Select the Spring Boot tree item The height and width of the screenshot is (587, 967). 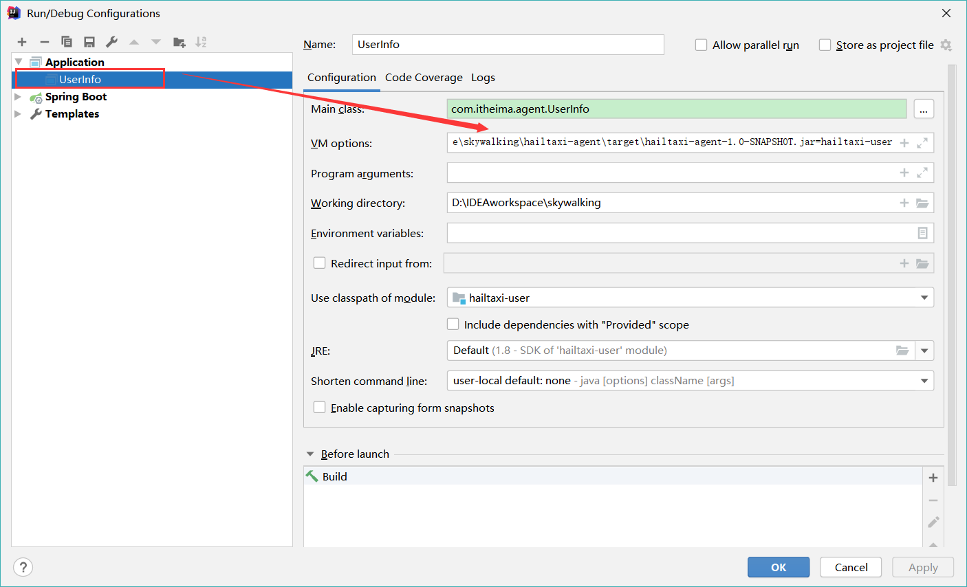point(76,96)
